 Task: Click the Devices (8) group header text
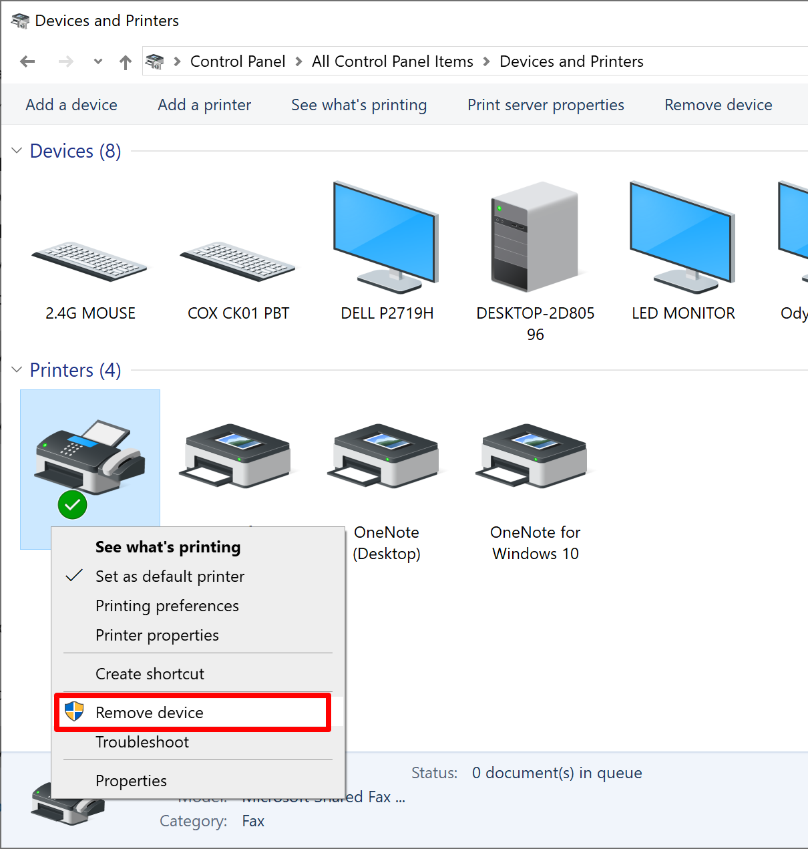75,151
